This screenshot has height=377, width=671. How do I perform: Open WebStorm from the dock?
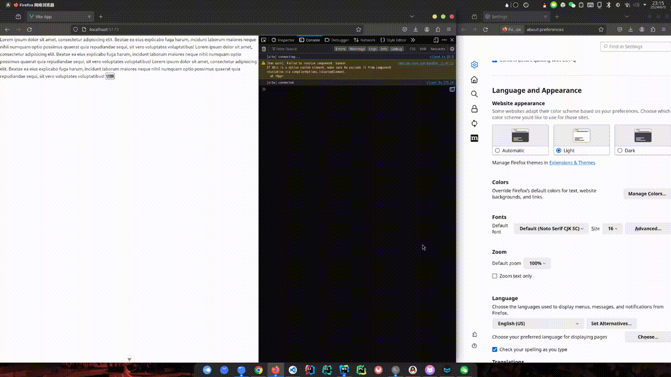click(x=344, y=370)
